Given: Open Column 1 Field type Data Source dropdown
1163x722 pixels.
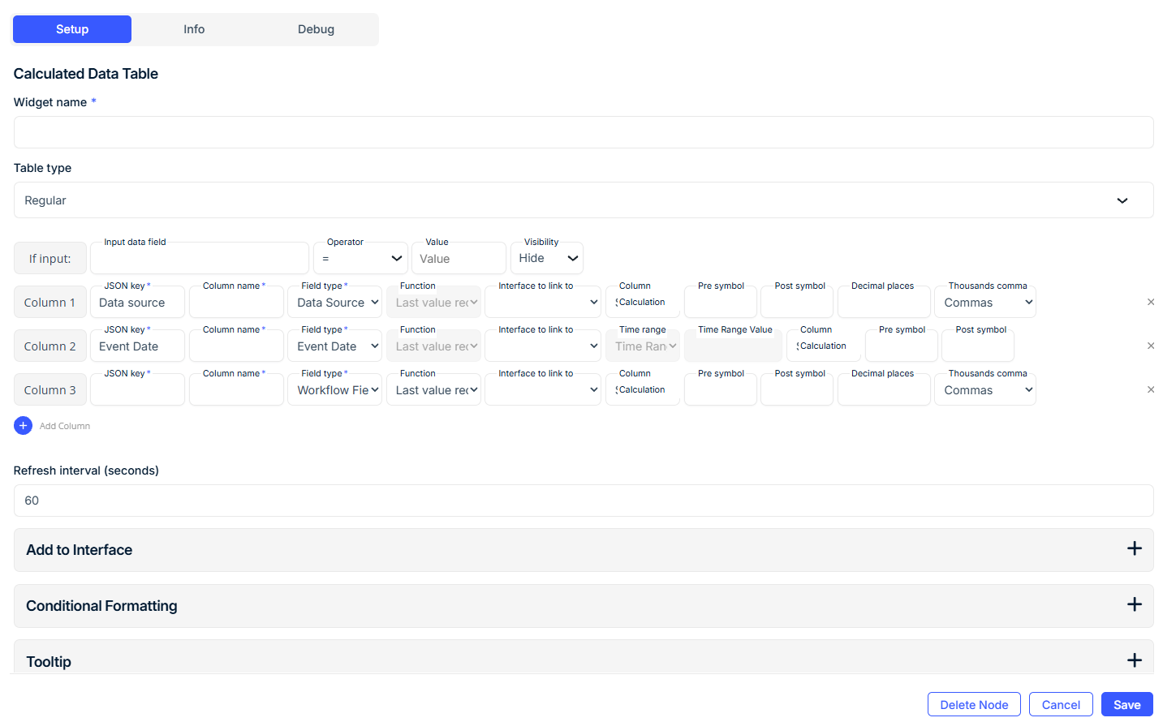Looking at the screenshot, I should (334, 302).
